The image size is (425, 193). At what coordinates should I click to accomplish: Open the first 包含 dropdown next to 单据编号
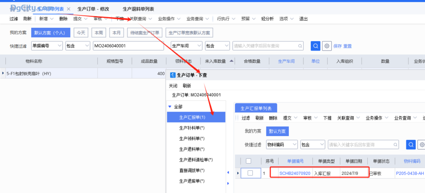tap(87, 46)
